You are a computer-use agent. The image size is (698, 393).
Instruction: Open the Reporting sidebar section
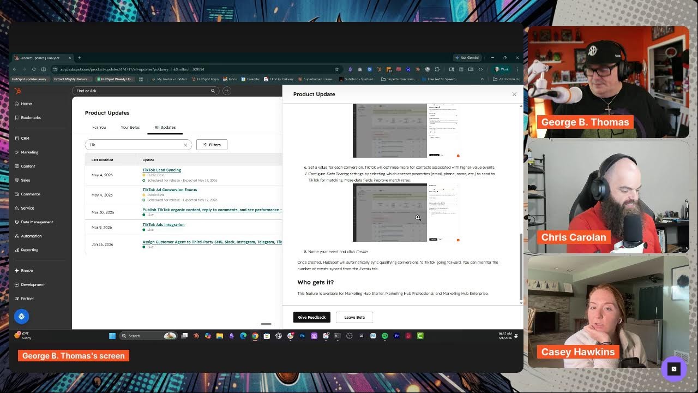click(x=29, y=250)
